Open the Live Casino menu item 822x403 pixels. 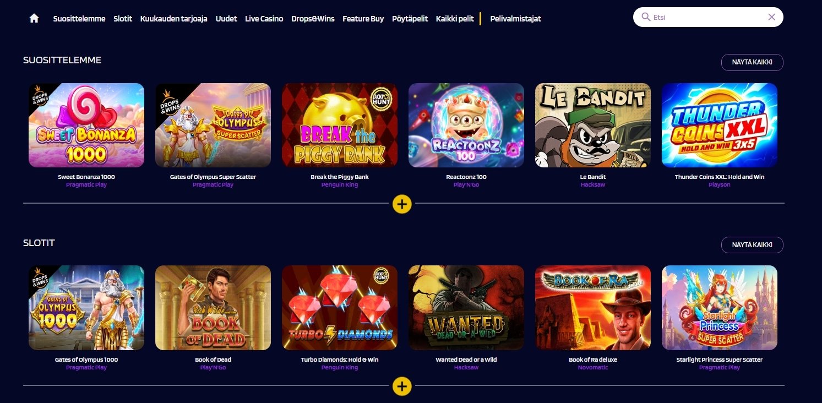[x=264, y=19]
